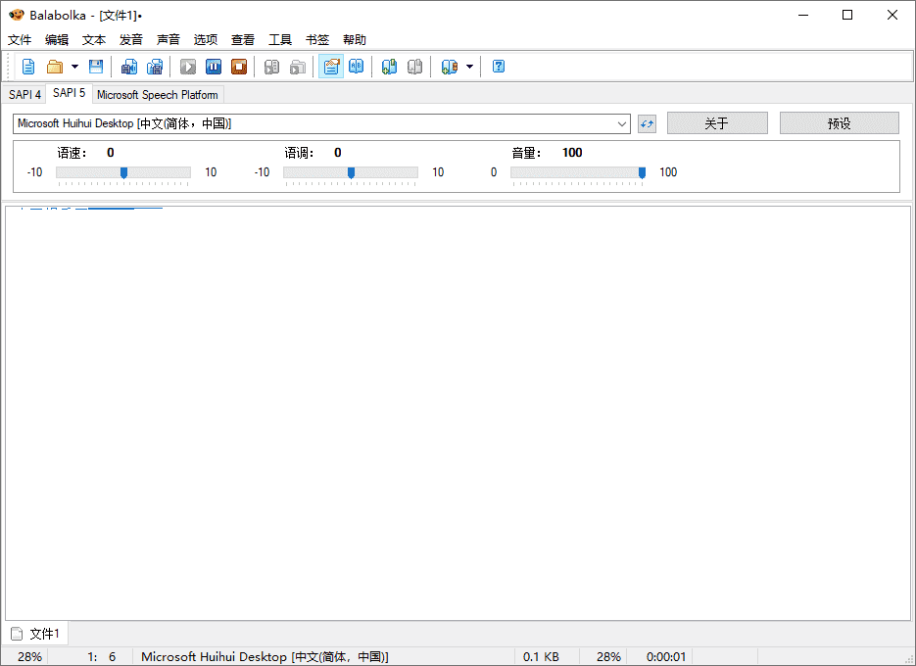Create a new document via the New icon
Screen dimensions: 916x666
(28, 66)
